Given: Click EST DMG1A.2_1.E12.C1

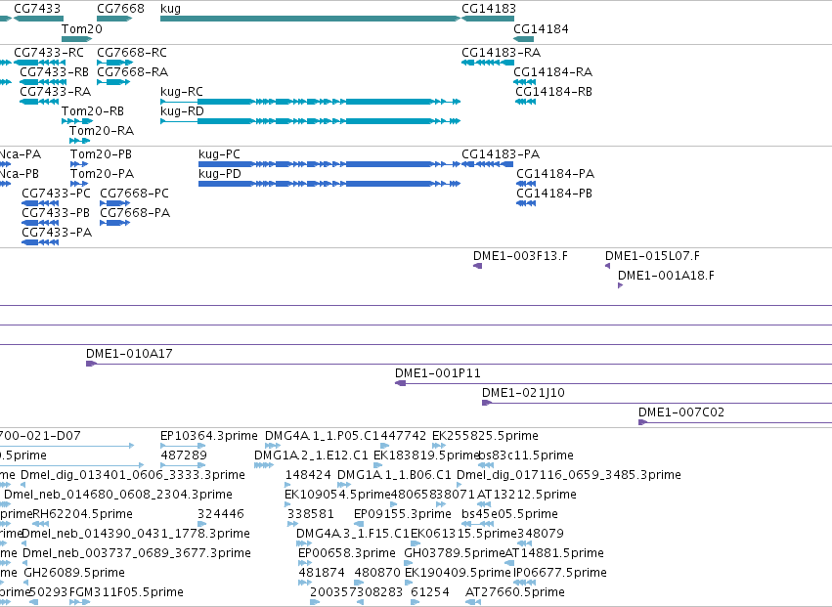Looking at the screenshot, I should (x=311, y=455).
